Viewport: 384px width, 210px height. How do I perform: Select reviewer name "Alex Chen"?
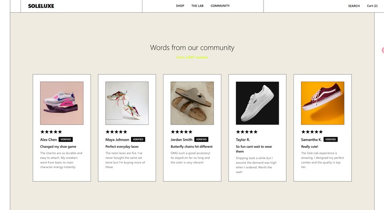coord(49,140)
